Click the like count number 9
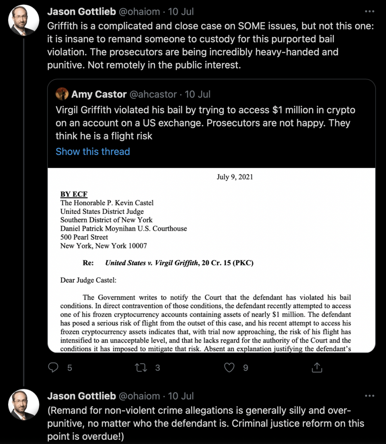The image size is (386, 444). coord(245,368)
